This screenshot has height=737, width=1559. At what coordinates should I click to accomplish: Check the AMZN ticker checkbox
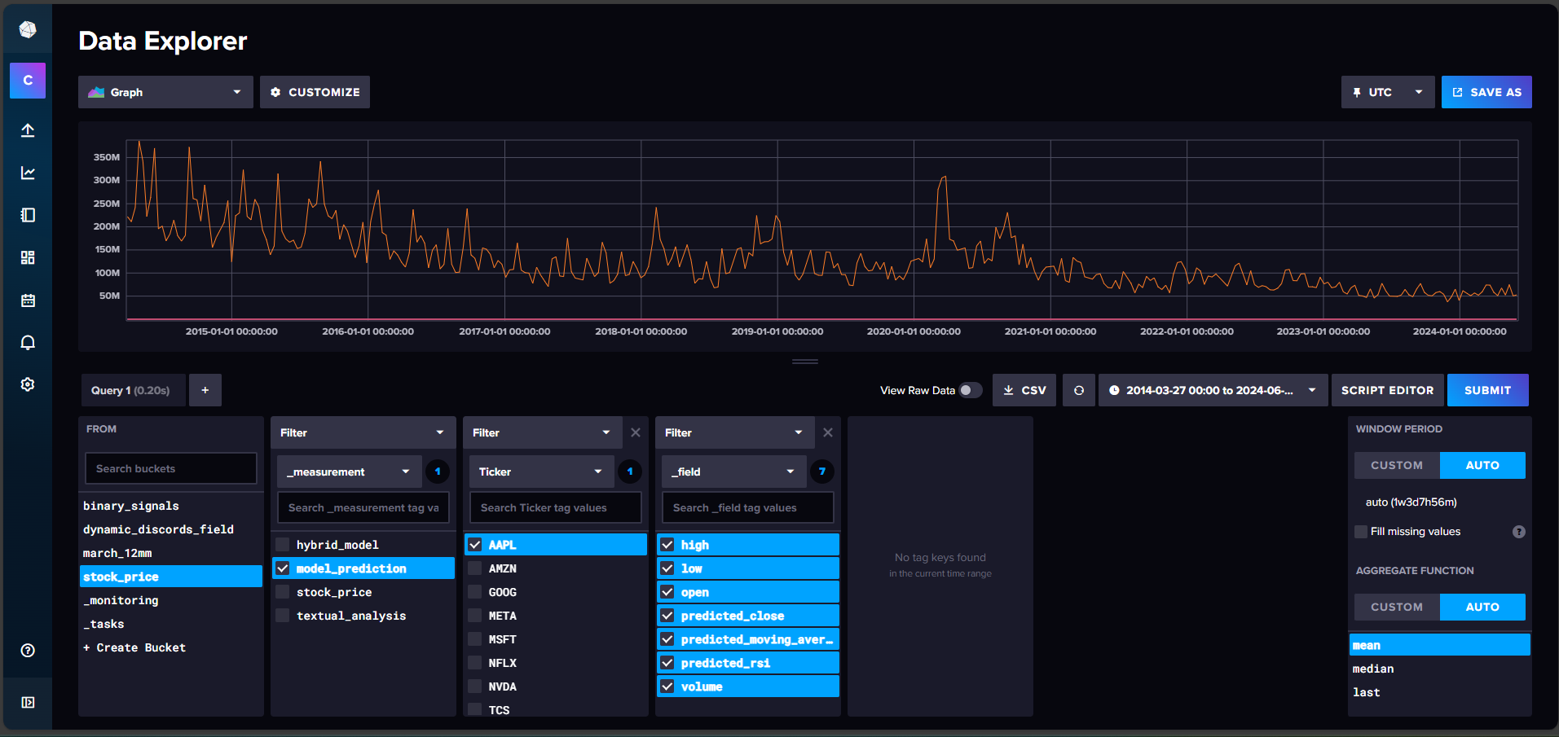(475, 568)
